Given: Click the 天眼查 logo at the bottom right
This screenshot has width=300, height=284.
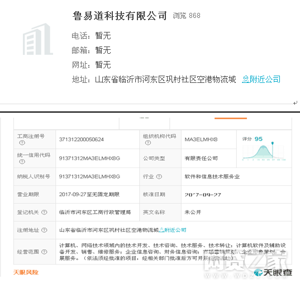Looking at the screenshot, I should [273, 272].
